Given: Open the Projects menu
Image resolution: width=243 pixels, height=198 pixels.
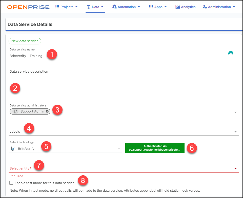Looking at the screenshot, I should 67,7.
